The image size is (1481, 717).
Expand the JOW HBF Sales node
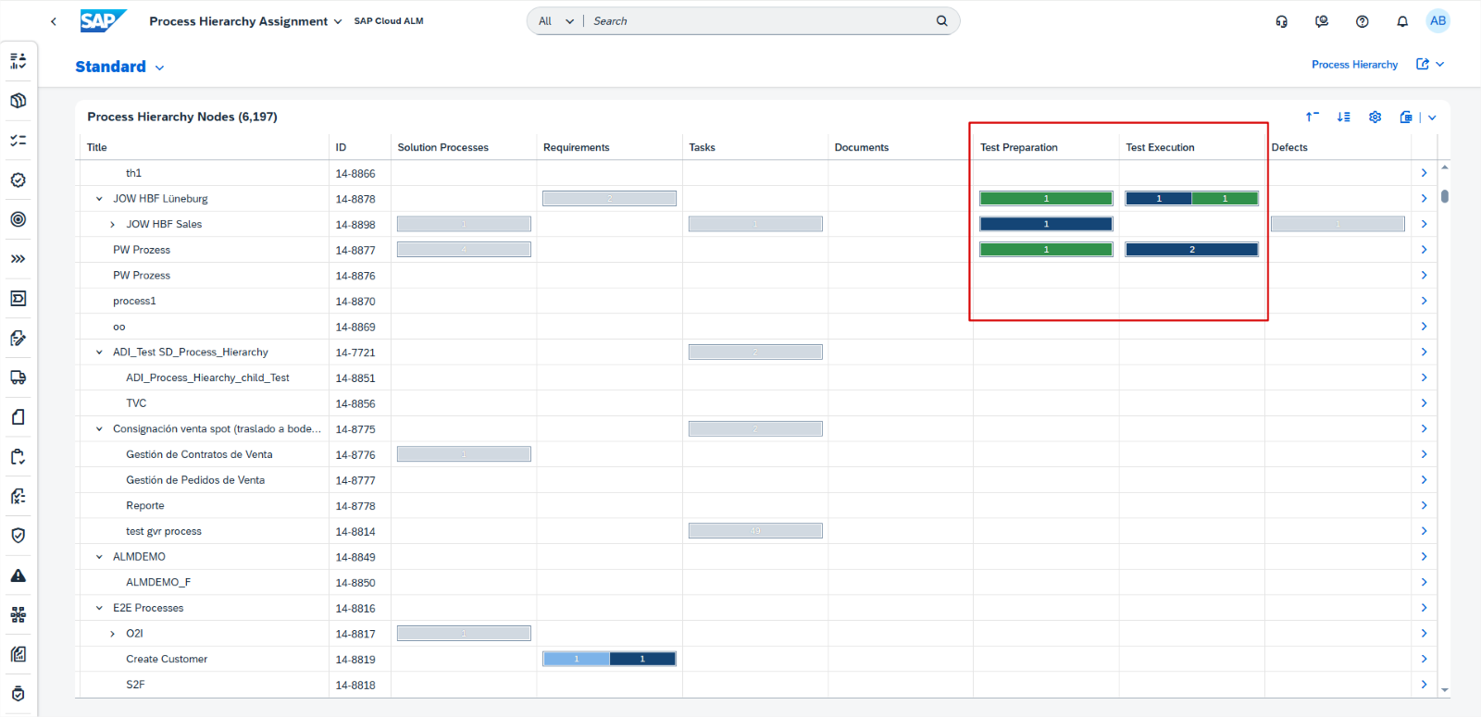[x=112, y=225]
